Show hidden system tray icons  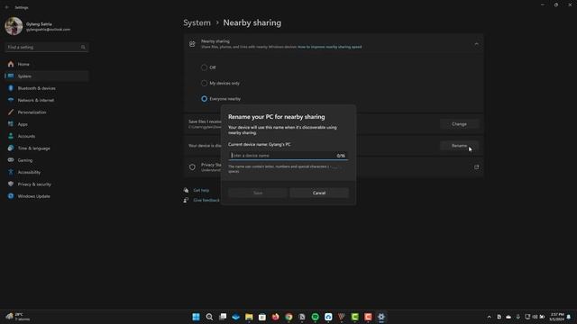click(x=489, y=317)
